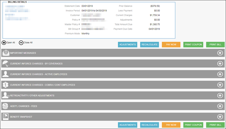Expand Current Inforce Charges By Coverages
226x129 pixels.
[x=220, y=64]
